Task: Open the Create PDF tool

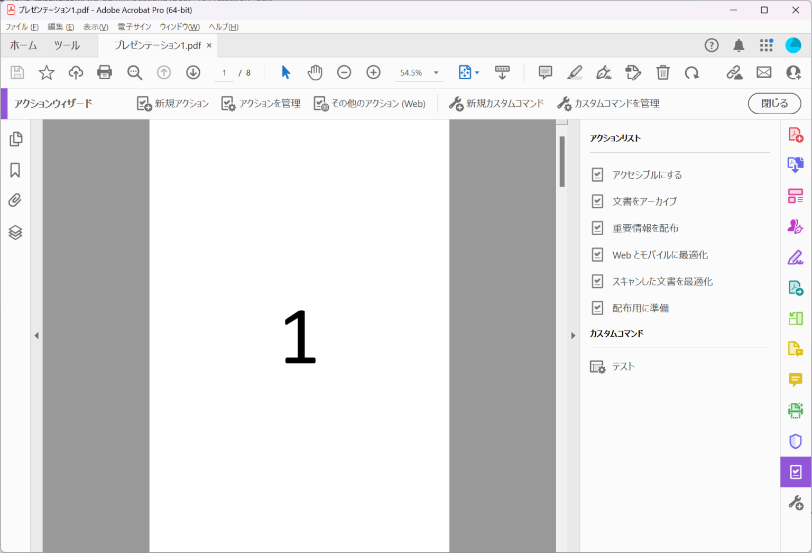Action: coord(796,134)
